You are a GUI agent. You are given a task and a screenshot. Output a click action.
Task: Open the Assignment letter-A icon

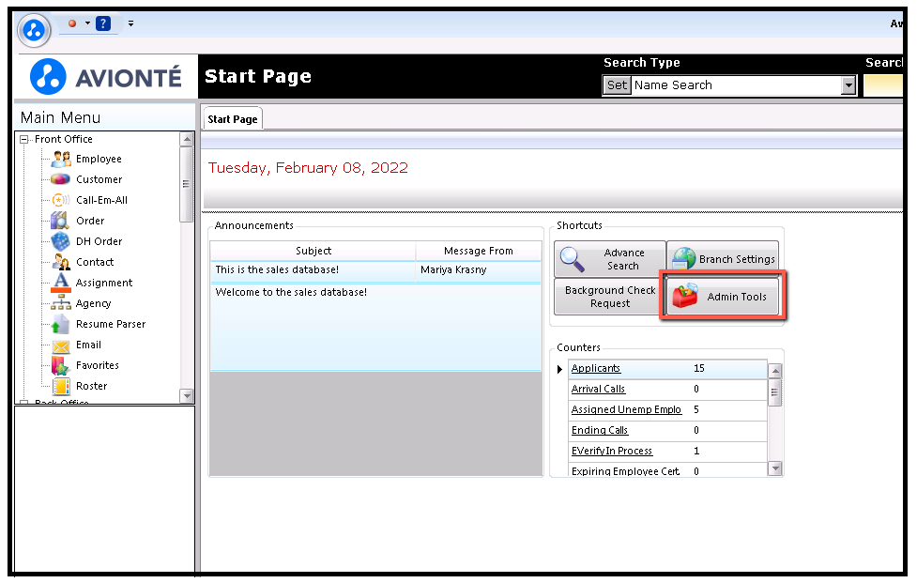(x=61, y=283)
